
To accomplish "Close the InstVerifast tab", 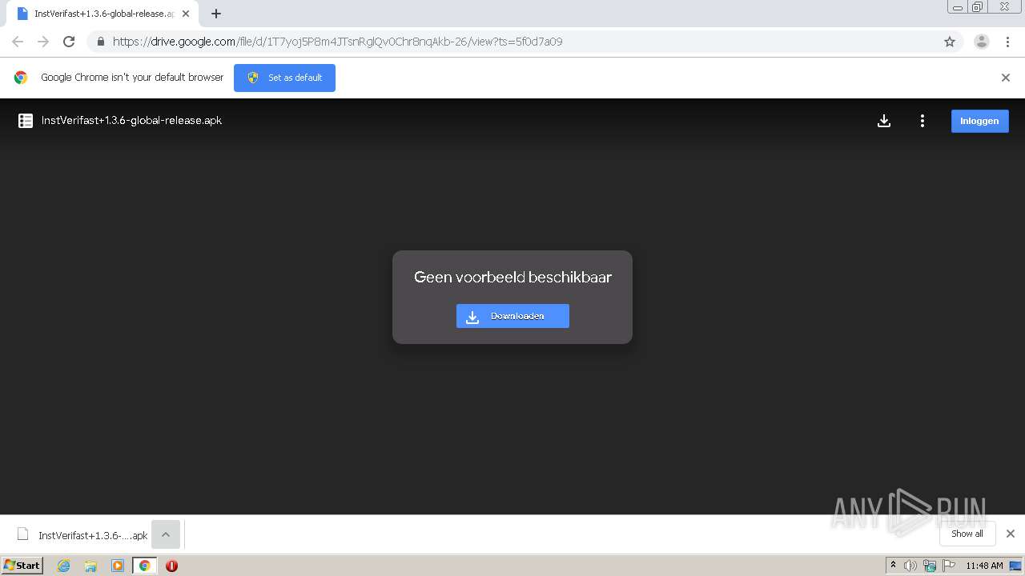I will coord(186,14).
